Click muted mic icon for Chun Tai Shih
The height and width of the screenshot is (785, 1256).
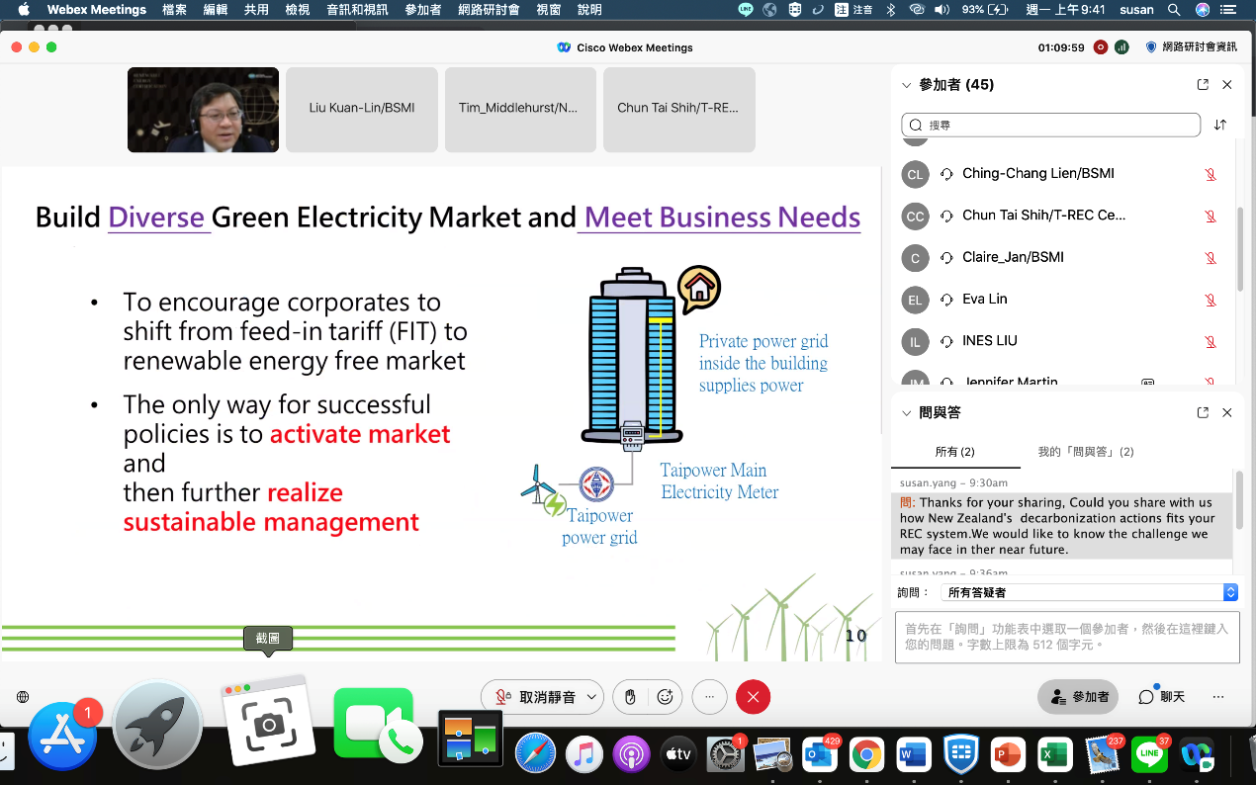pyautogui.click(x=1210, y=217)
